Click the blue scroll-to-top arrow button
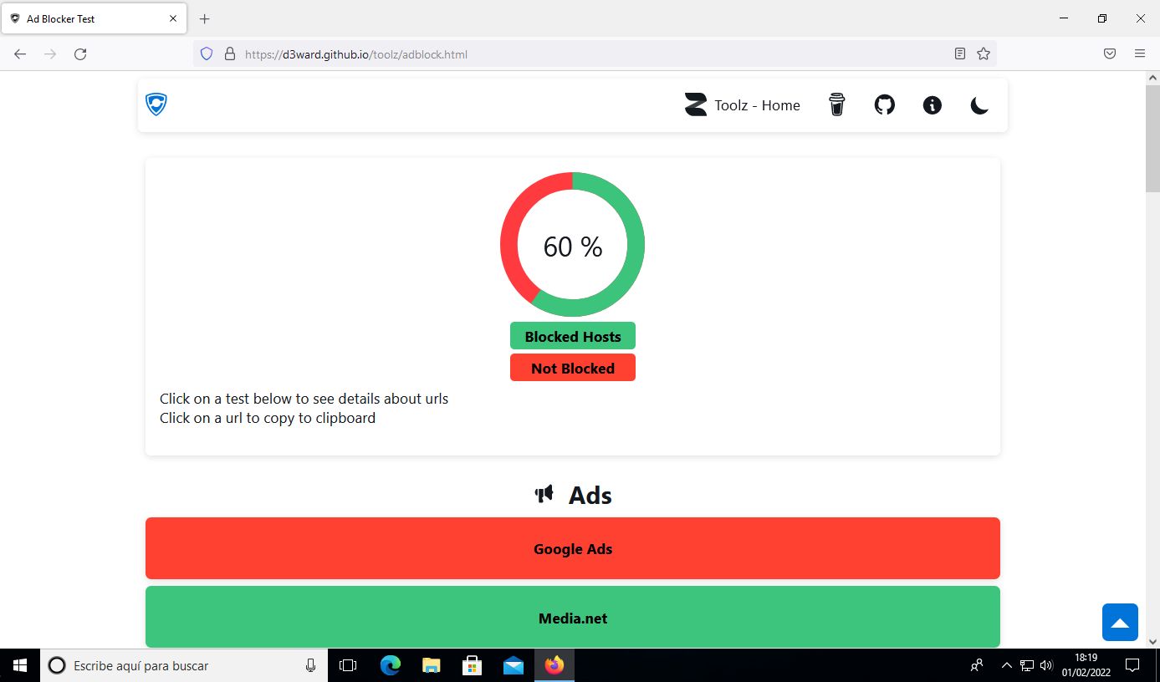Image resolution: width=1160 pixels, height=682 pixels. pos(1120,622)
